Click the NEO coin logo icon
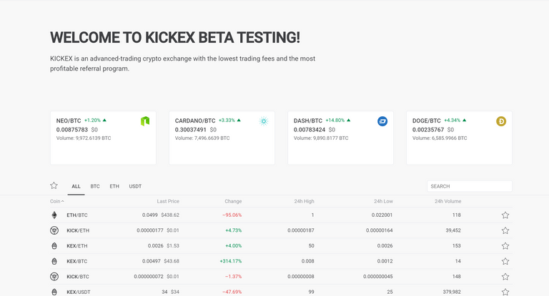The image size is (549, 296). pos(145,121)
